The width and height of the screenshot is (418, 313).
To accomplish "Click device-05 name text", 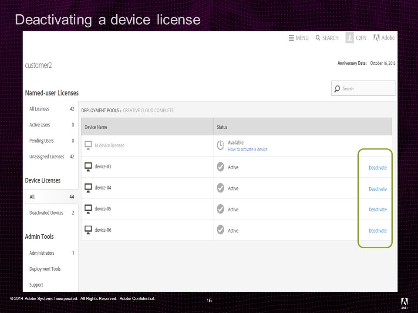I will [x=103, y=209].
